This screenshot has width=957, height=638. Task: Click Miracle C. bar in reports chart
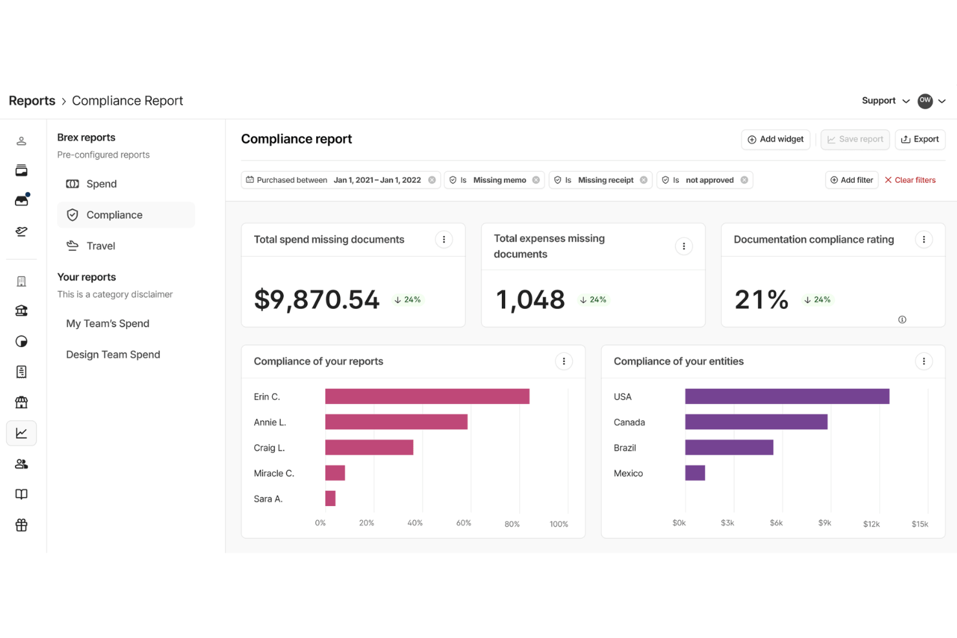click(x=335, y=473)
